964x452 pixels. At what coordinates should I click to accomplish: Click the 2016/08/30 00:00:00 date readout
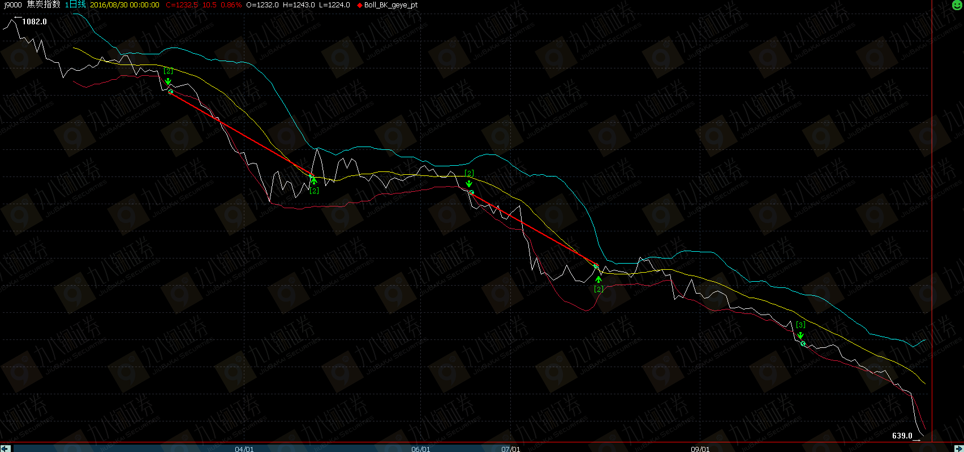[x=124, y=5]
